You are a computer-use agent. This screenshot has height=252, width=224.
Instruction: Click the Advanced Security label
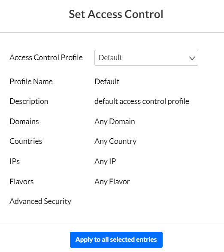coord(40,201)
